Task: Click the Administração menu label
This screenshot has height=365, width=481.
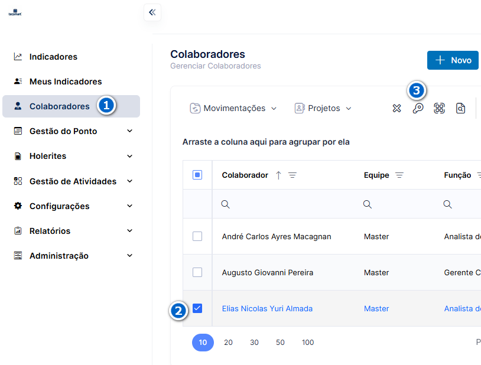Action: tap(59, 256)
